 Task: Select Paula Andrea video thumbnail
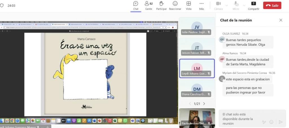pyautogui.click(x=197, y=118)
